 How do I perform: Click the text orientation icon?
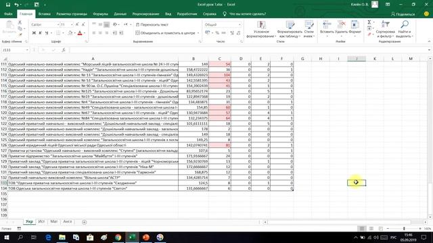click(x=115, y=24)
